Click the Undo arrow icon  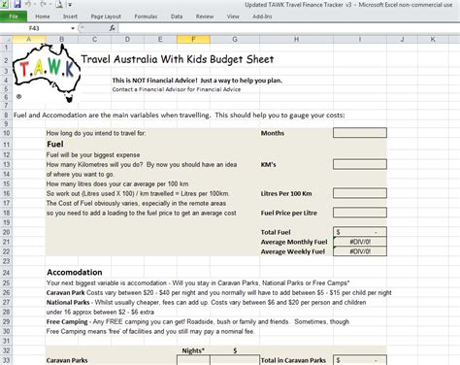(x=28, y=4)
